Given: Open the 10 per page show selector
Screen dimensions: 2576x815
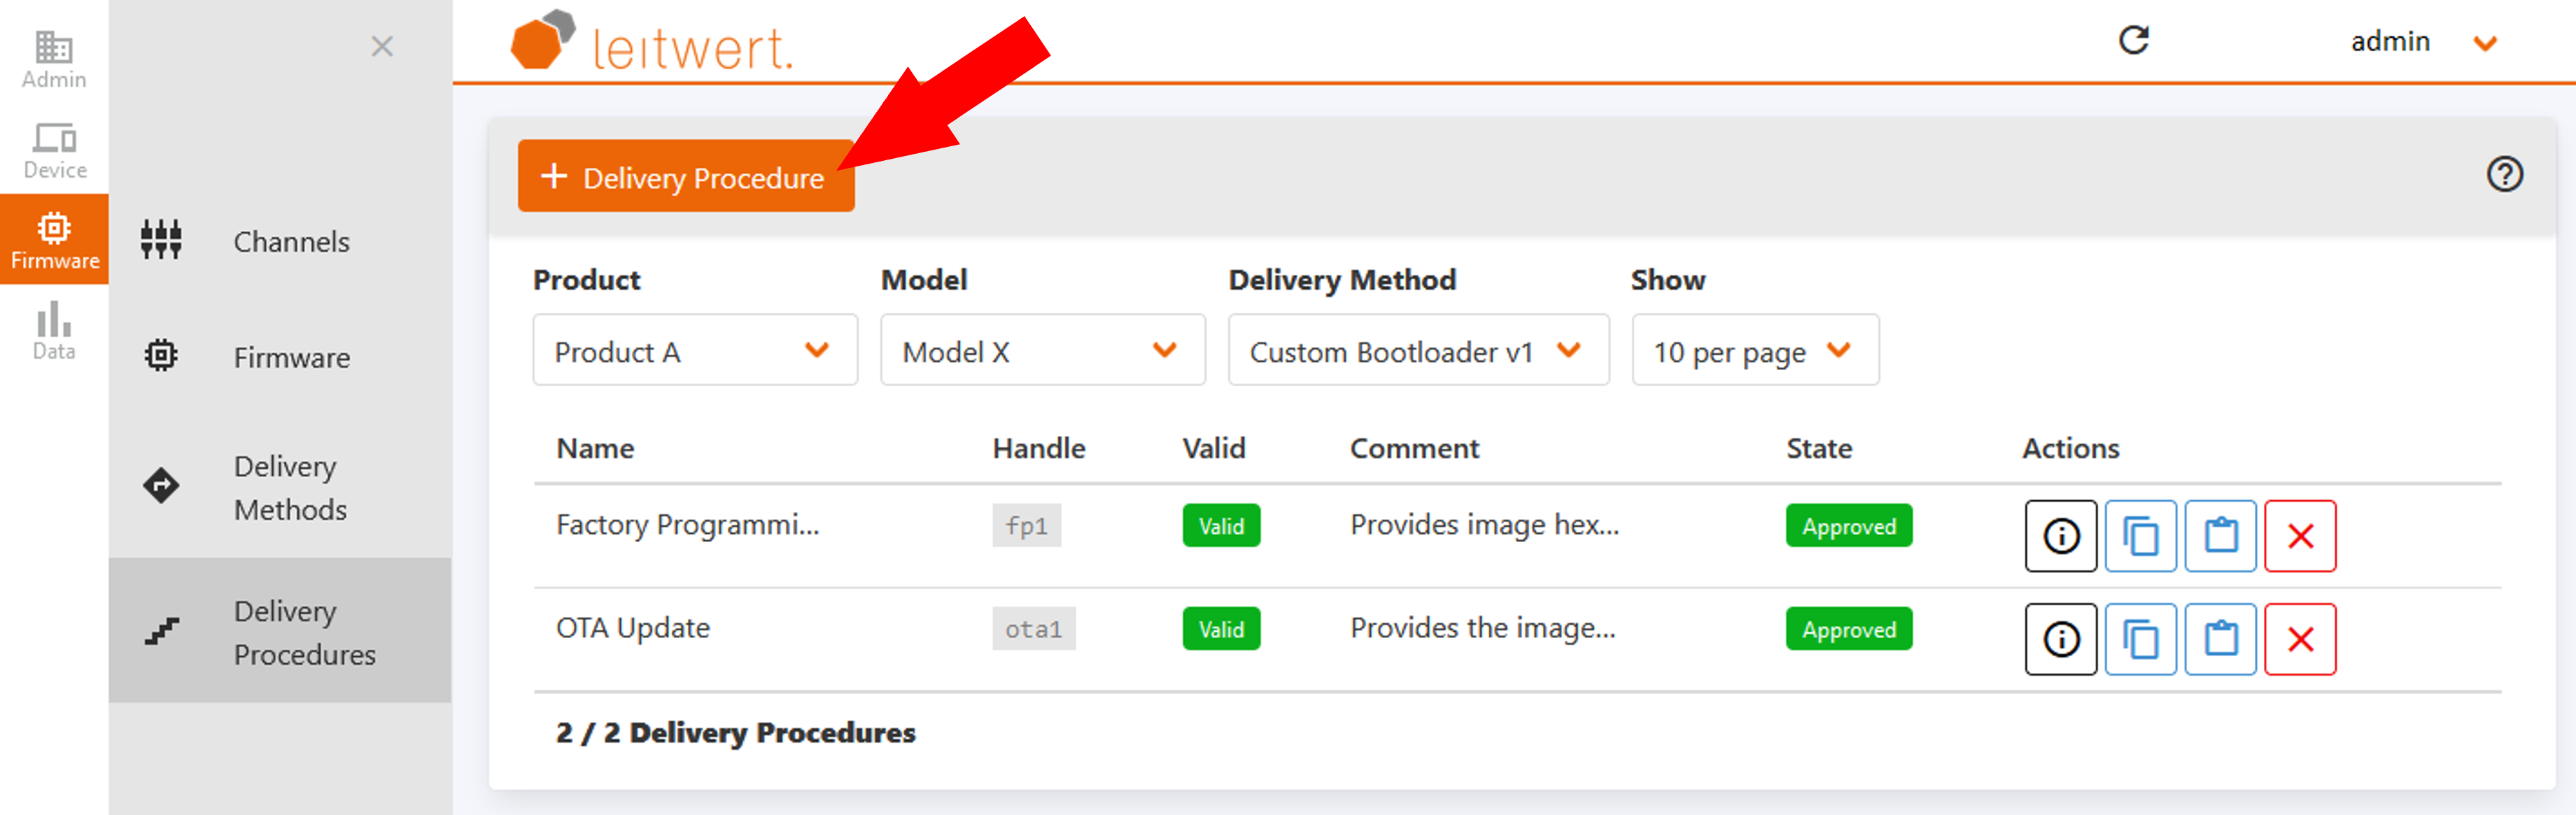Looking at the screenshot, I should [1754, 350].
